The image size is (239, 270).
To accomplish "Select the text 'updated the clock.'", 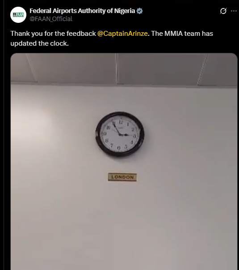I will point(39,43).
